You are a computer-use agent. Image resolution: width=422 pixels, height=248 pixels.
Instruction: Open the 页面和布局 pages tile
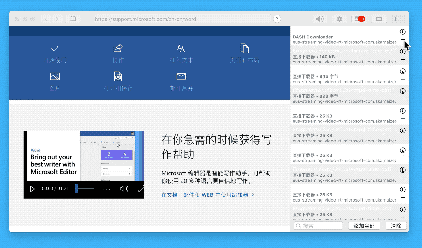(244, 54)
